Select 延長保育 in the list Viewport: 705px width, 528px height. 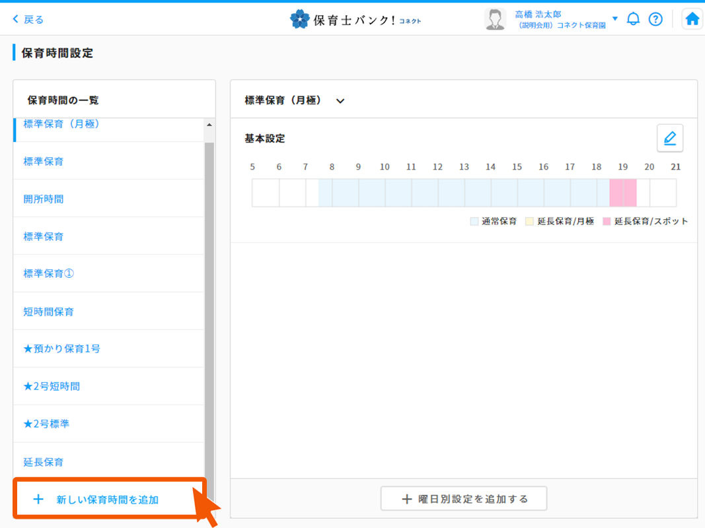(x=44, y=462)
